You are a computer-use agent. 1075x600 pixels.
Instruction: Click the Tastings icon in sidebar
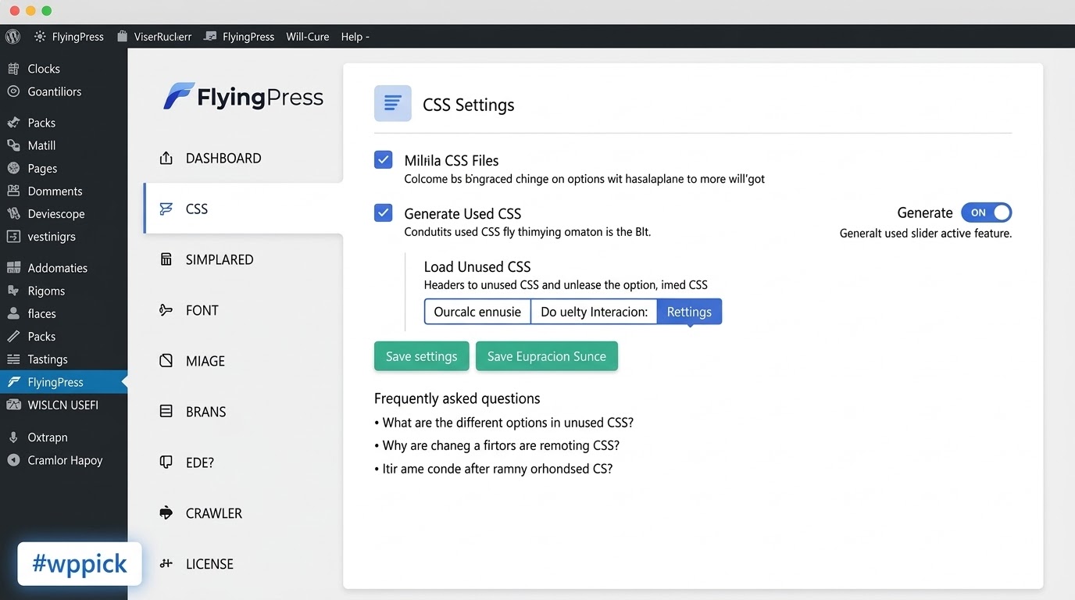point(13,359)
